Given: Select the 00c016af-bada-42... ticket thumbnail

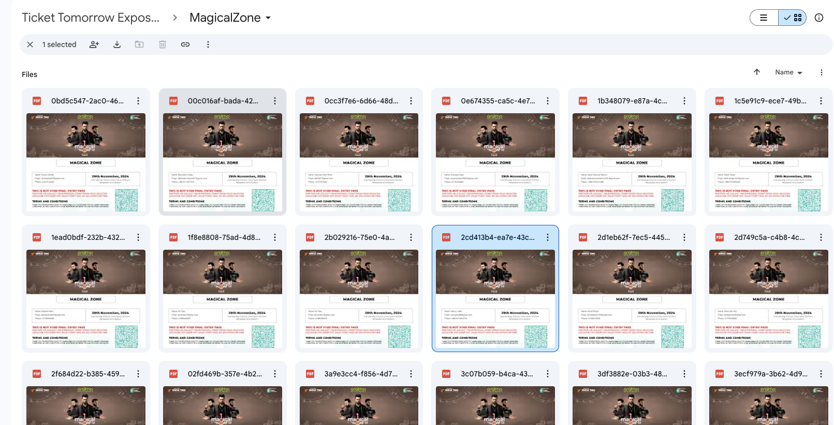Looking at the screenshot, I should [223, 162].
